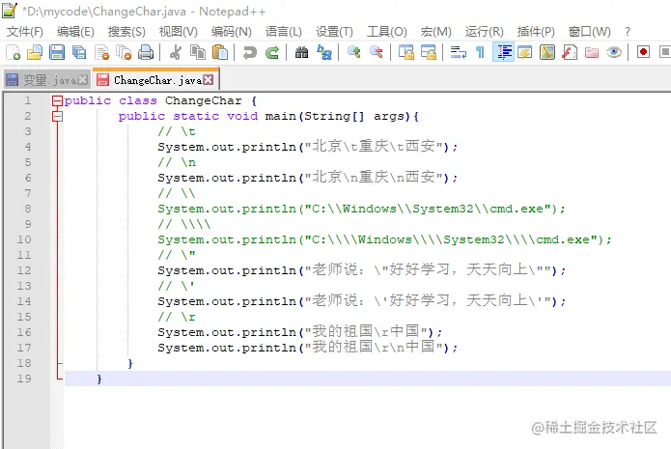Open the 搜索(S) menu
671x449 pixels.
point(126,31)
